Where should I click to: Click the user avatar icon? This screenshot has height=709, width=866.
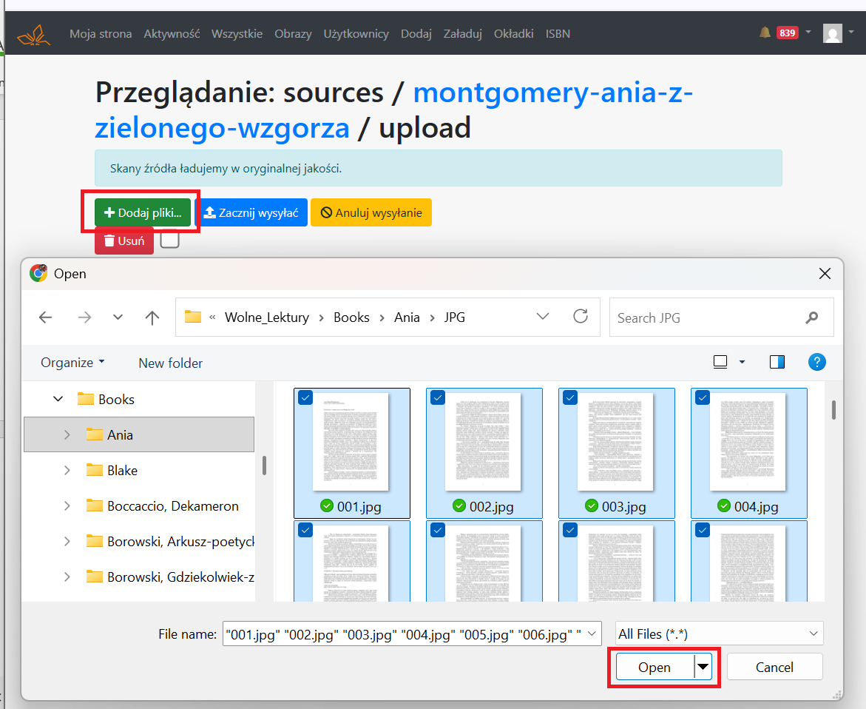click(832, 33)
